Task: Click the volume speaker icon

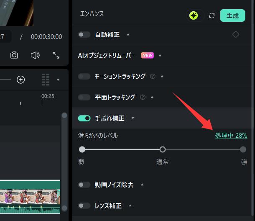Action: click(35, 55)
